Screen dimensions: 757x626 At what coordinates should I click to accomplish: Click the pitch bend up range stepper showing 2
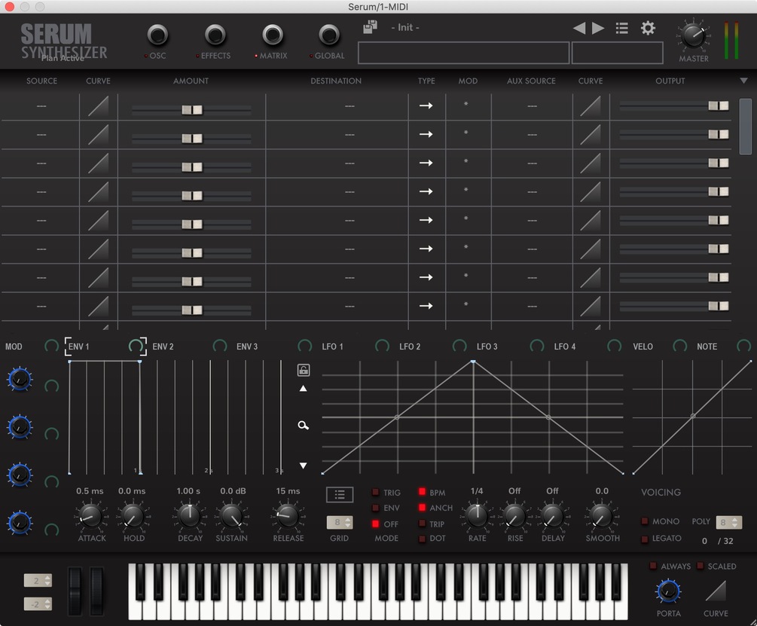(38, 581)
